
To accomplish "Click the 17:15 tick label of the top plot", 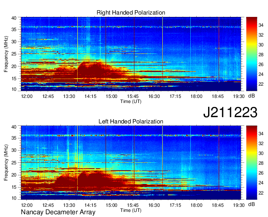I will point(175,96).
